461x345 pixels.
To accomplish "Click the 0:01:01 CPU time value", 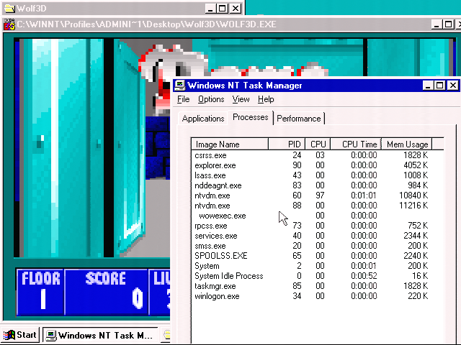I will pos(364,195).
